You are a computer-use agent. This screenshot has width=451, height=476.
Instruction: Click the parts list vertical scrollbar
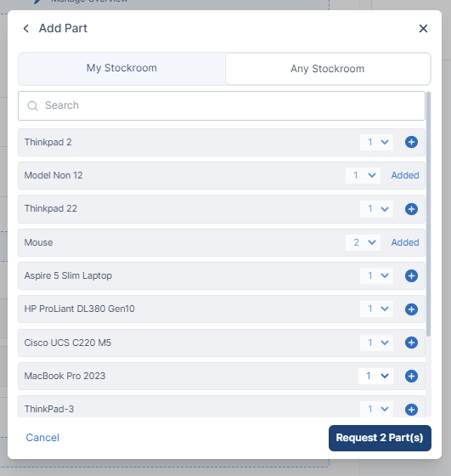point(428,214)
